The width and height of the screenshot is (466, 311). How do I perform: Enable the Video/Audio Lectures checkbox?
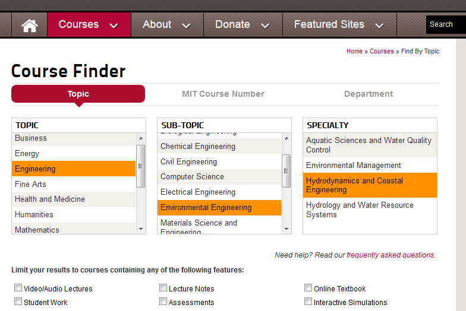click(x=18, y=288)
